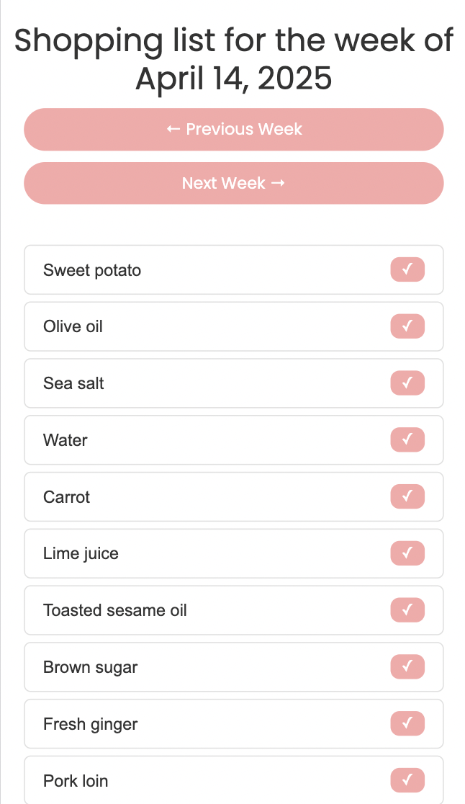This screenshot has width=465, height=804.
Task: Toggle the Lime juice checkmark
Action: pos(407,553)
